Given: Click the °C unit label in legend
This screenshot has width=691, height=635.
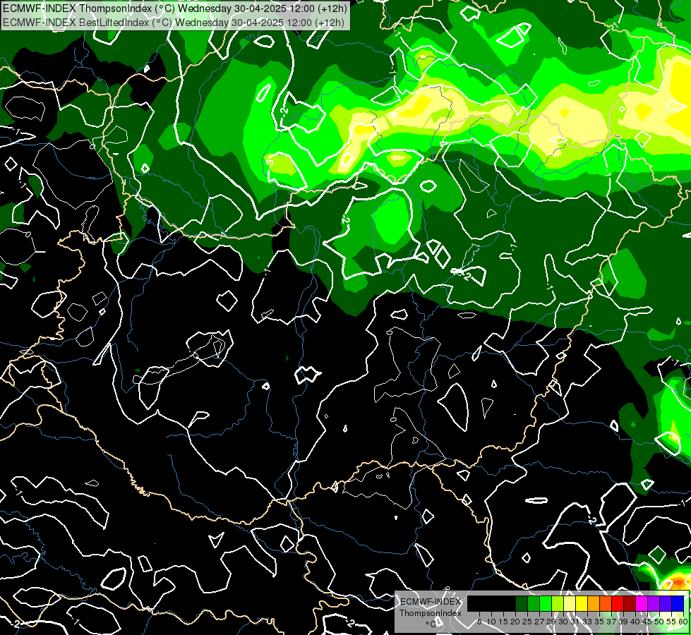Looking at the screenshot, I should pos(431,624).
